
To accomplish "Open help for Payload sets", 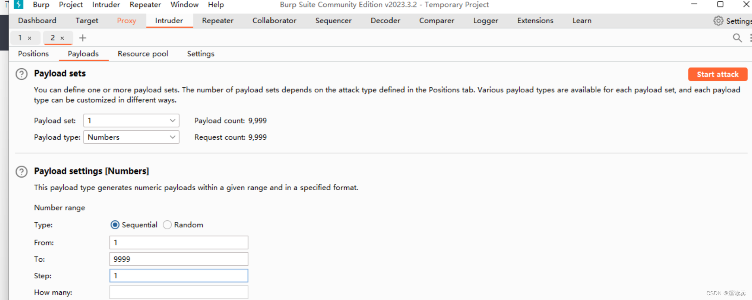I will [x=21, y=74].
